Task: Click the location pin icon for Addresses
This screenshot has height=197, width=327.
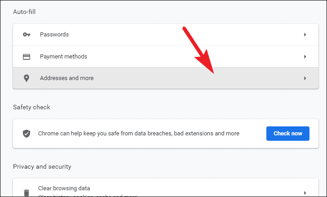Action: coord(27,78)
